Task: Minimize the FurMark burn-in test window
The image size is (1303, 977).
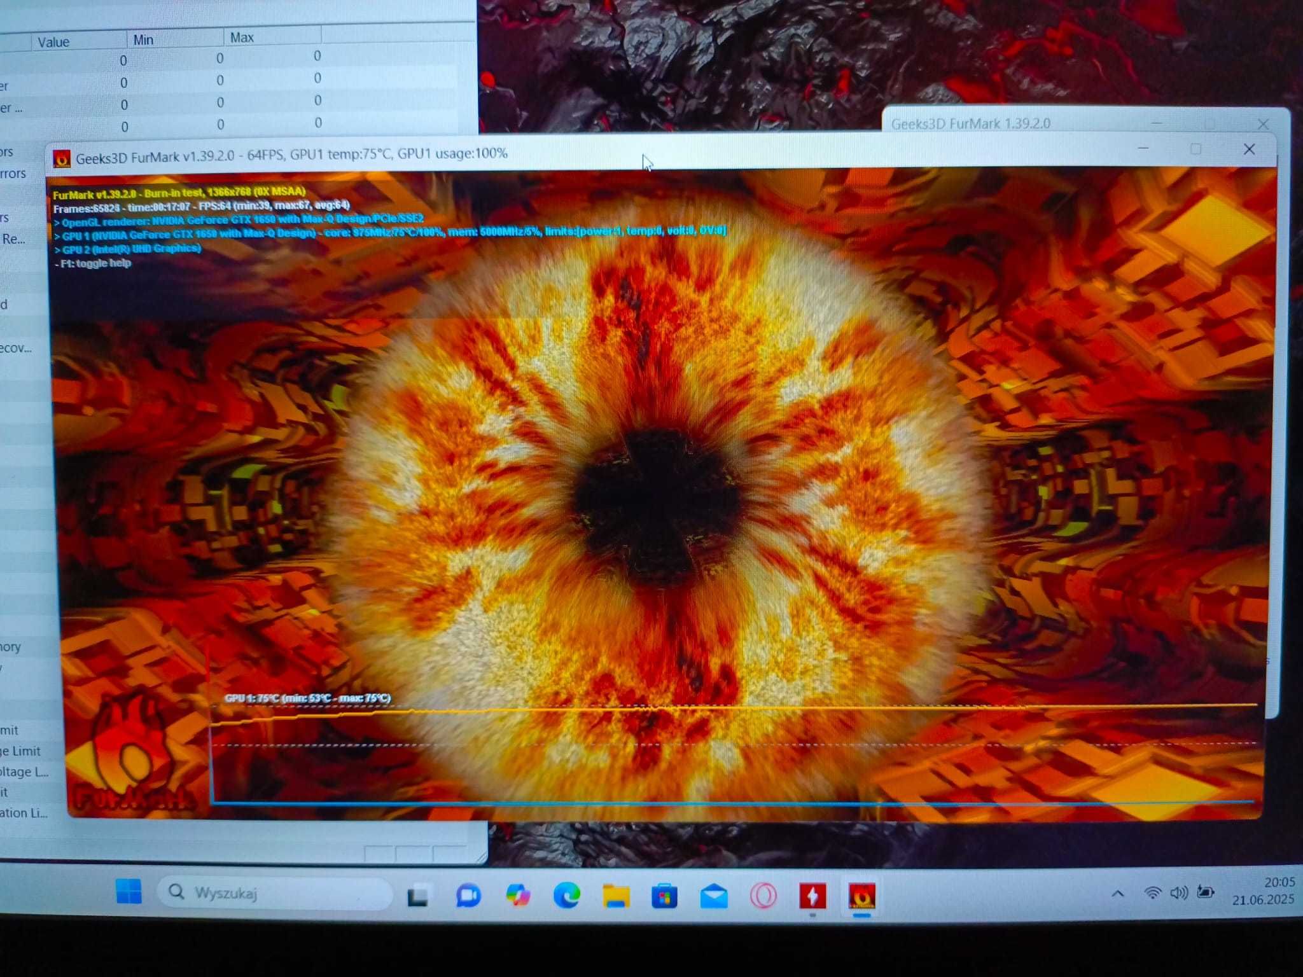Action: pos(1143,149)
